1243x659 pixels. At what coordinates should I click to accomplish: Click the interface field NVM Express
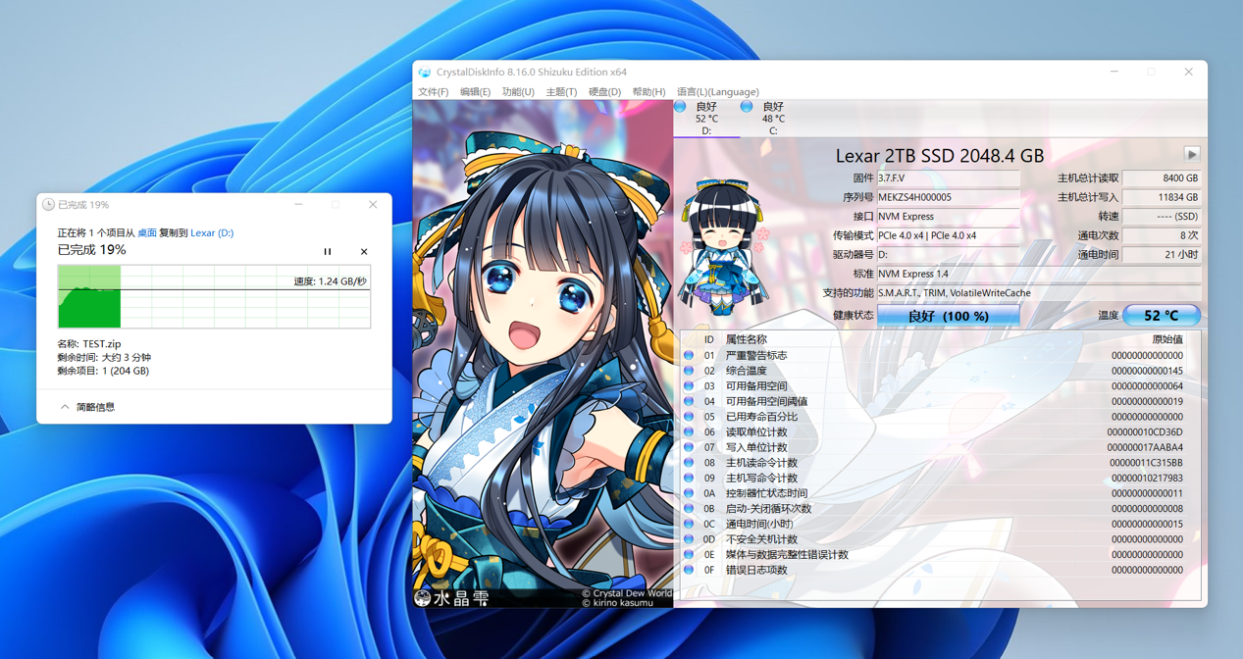(x=948, y=217)
